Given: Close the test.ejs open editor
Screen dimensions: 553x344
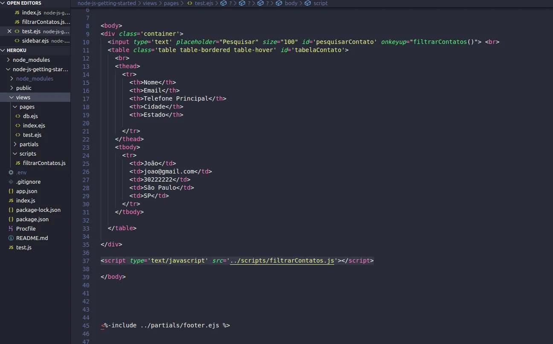Looking at the screenshot, I should coord(9,31).
